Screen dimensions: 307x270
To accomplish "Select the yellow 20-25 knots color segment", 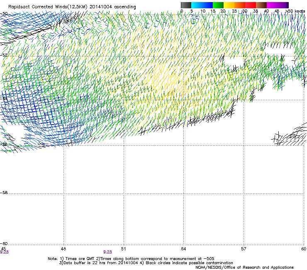I will [x=229, y=5].
